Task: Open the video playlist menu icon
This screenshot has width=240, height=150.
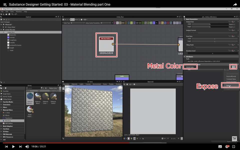Action: pyautogui.click(x=5, y=4)
